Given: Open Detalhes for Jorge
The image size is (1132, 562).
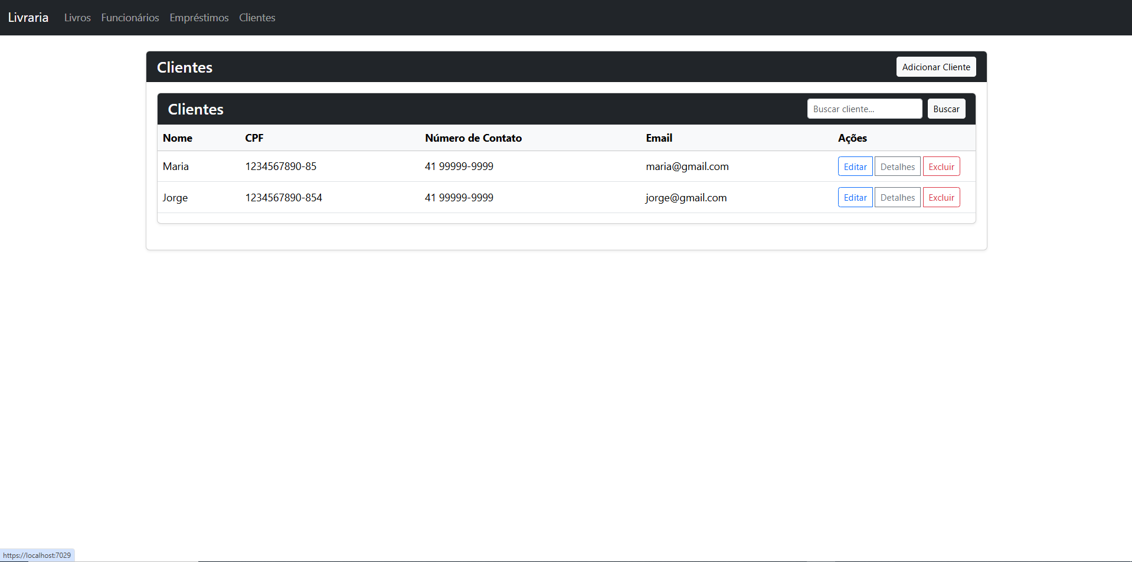Looking at the screenshot, I should pos(897,198).
